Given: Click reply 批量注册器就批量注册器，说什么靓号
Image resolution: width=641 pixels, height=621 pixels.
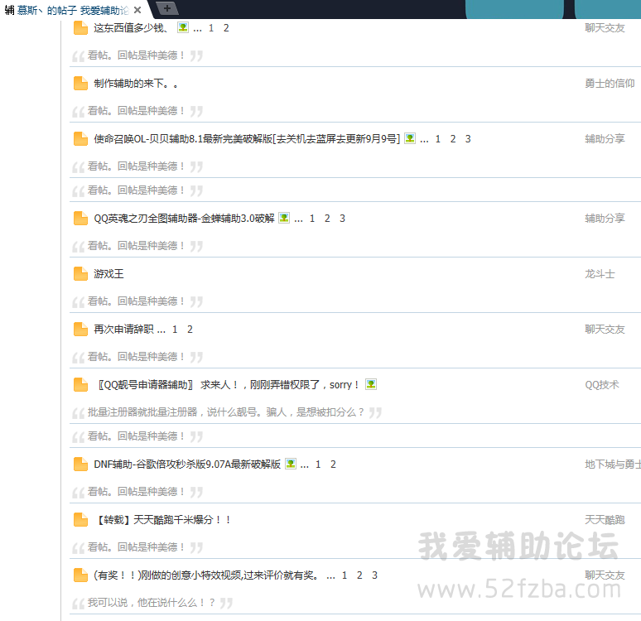Looking at the screenshot, I should [225, 412].
